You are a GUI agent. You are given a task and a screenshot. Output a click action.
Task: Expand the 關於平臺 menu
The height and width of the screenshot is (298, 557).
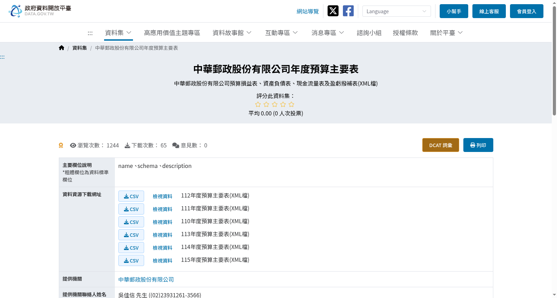[x=447, y=33]
